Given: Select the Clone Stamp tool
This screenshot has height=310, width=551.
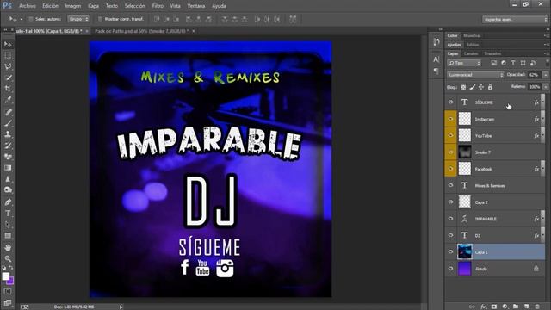Looking at the screenshot, I should (x=8, y=134).
